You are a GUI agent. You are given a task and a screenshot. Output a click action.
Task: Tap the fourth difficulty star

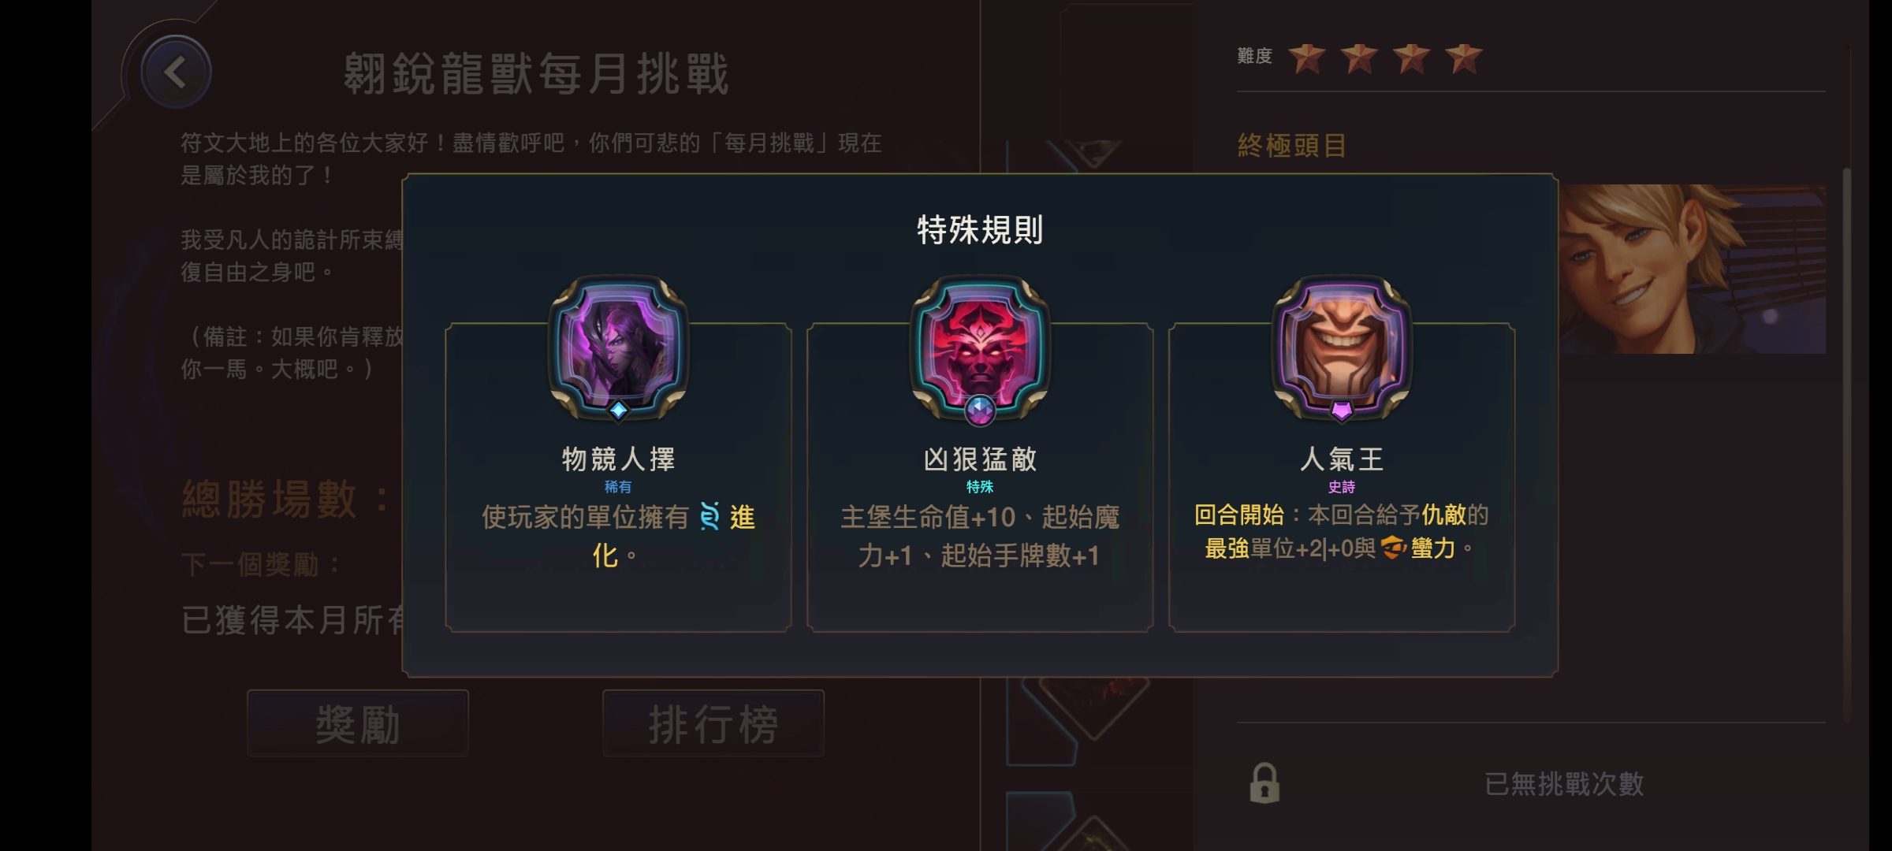click(1464, 58)
